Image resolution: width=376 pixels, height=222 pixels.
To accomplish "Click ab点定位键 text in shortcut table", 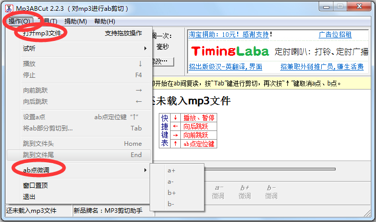I will [199, 144].
